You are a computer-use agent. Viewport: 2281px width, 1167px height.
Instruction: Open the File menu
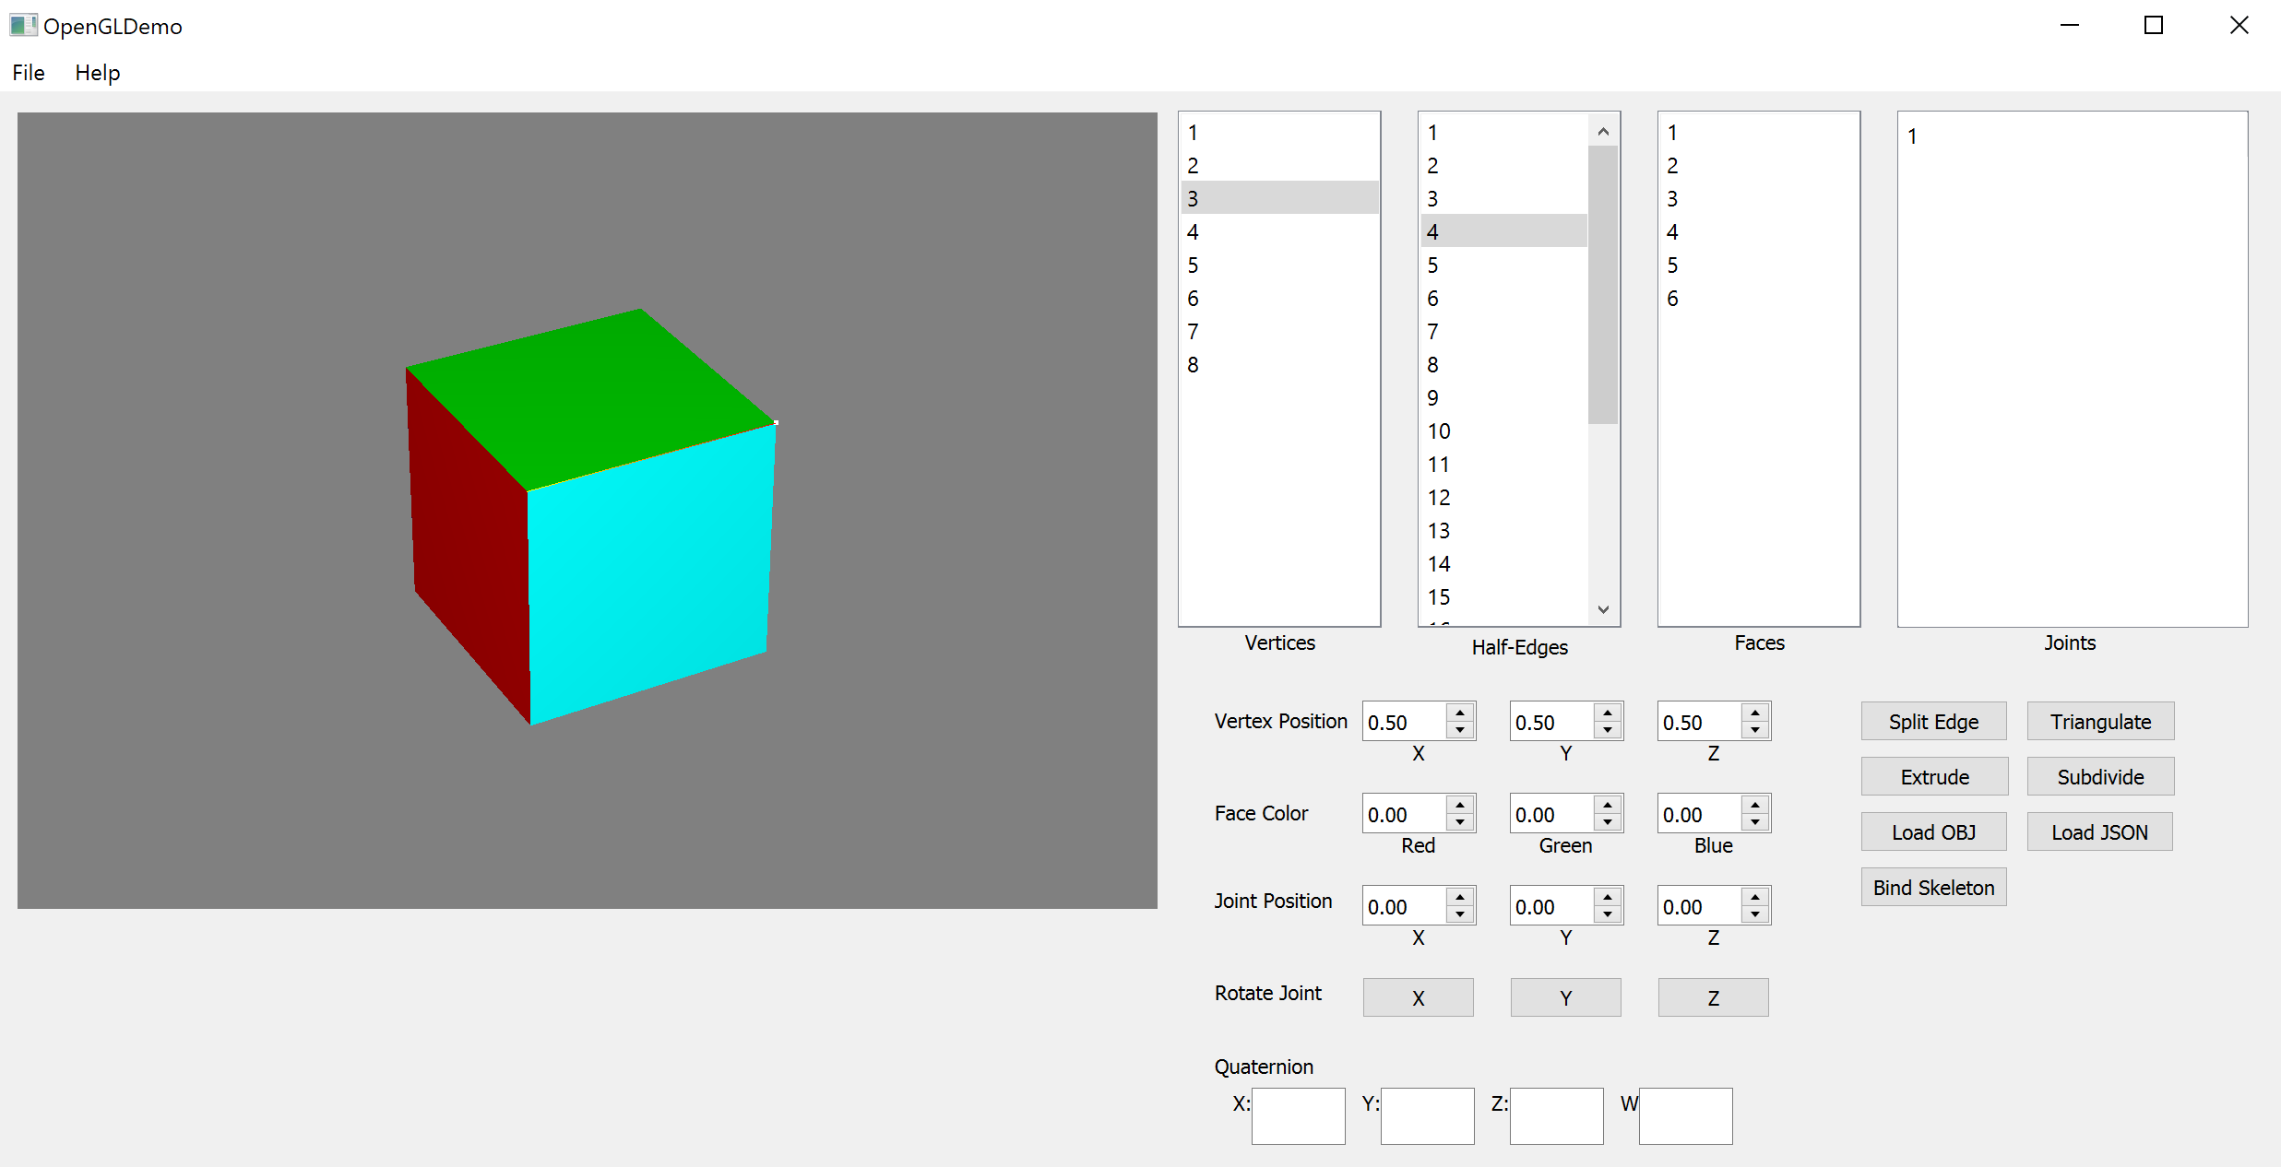coord(29,73)
